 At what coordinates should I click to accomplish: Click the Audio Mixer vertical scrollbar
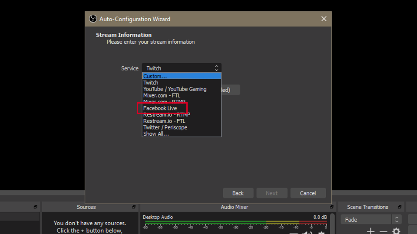point(332,224)
